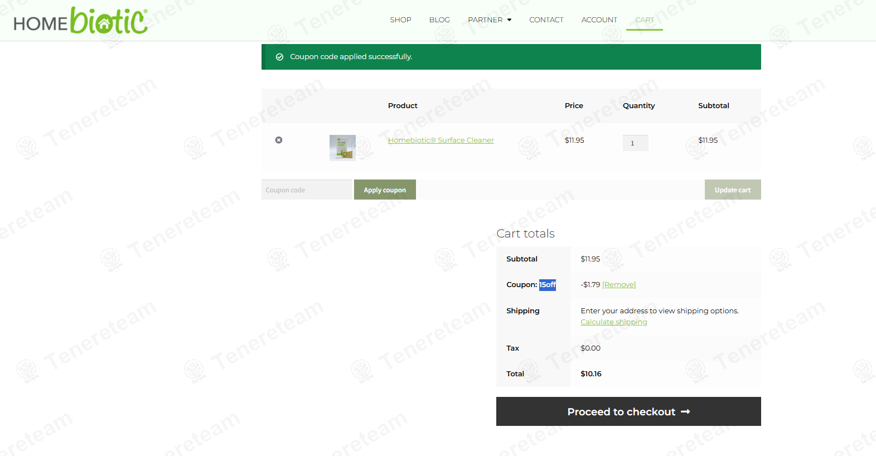The image size is (876, 456).
Task: Remove the 15off coupon
Action: point(619,284)
